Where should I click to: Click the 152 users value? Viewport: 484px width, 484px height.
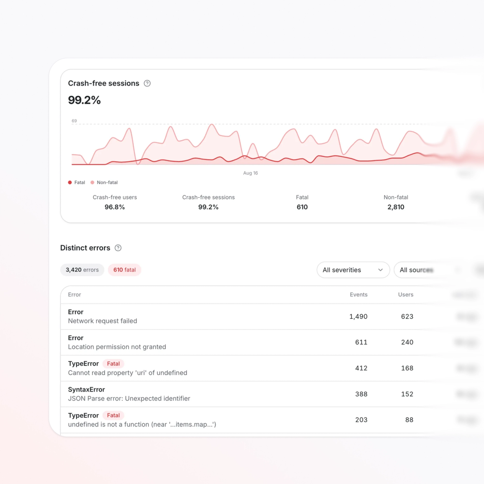coord(407,394)
